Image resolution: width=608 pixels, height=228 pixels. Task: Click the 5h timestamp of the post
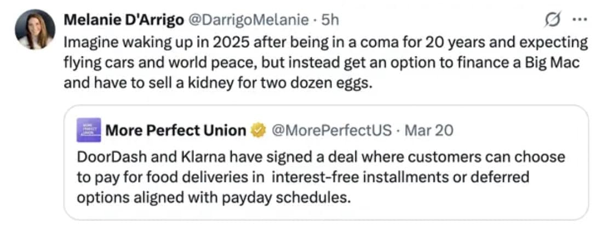pos(329,20)
